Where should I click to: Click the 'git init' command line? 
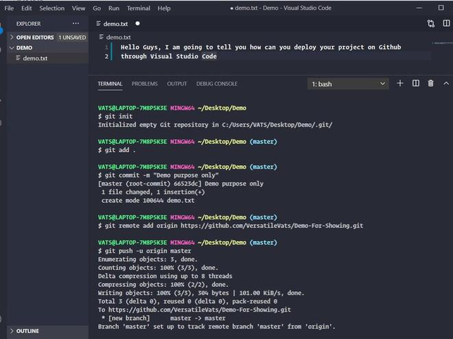click(x=115, y=116)
